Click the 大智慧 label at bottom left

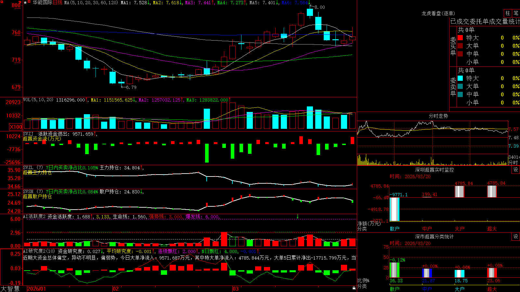tap(10, 289)
